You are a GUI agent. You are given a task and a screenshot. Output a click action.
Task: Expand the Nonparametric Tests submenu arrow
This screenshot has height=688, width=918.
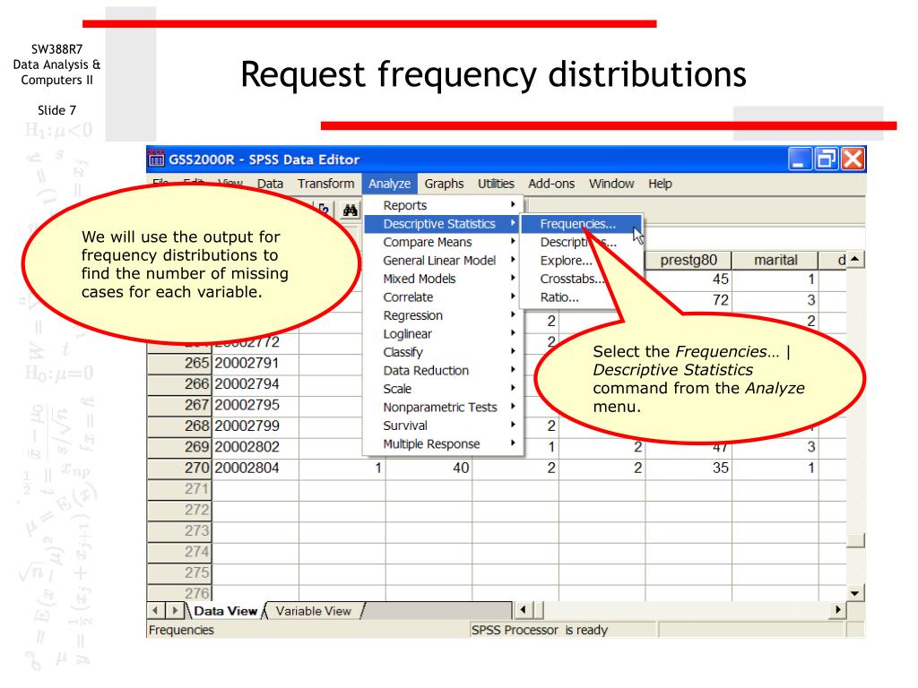(513, 406)
